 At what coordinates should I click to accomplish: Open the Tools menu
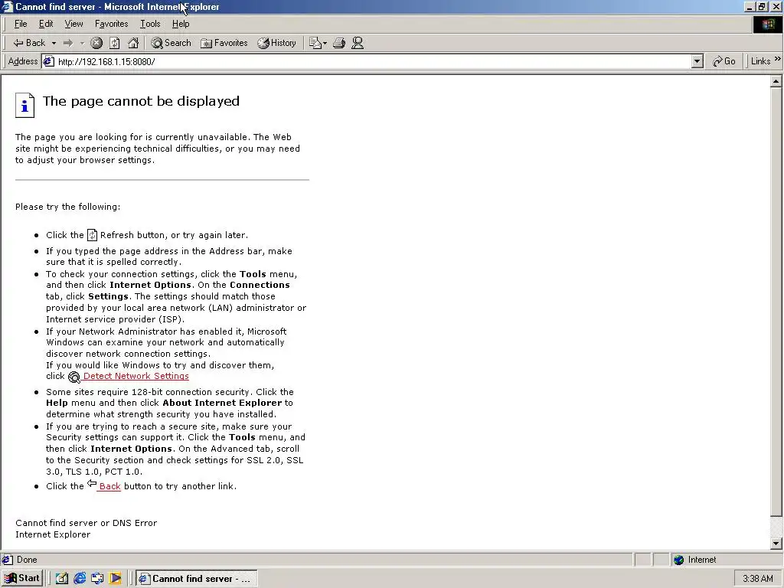click(150, 24)
